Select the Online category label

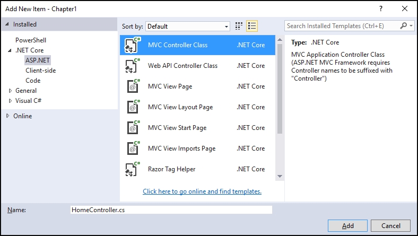pyautogui.click(x=23, y=116)
